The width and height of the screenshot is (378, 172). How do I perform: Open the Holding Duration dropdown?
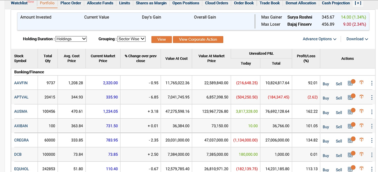pos(71,39)
